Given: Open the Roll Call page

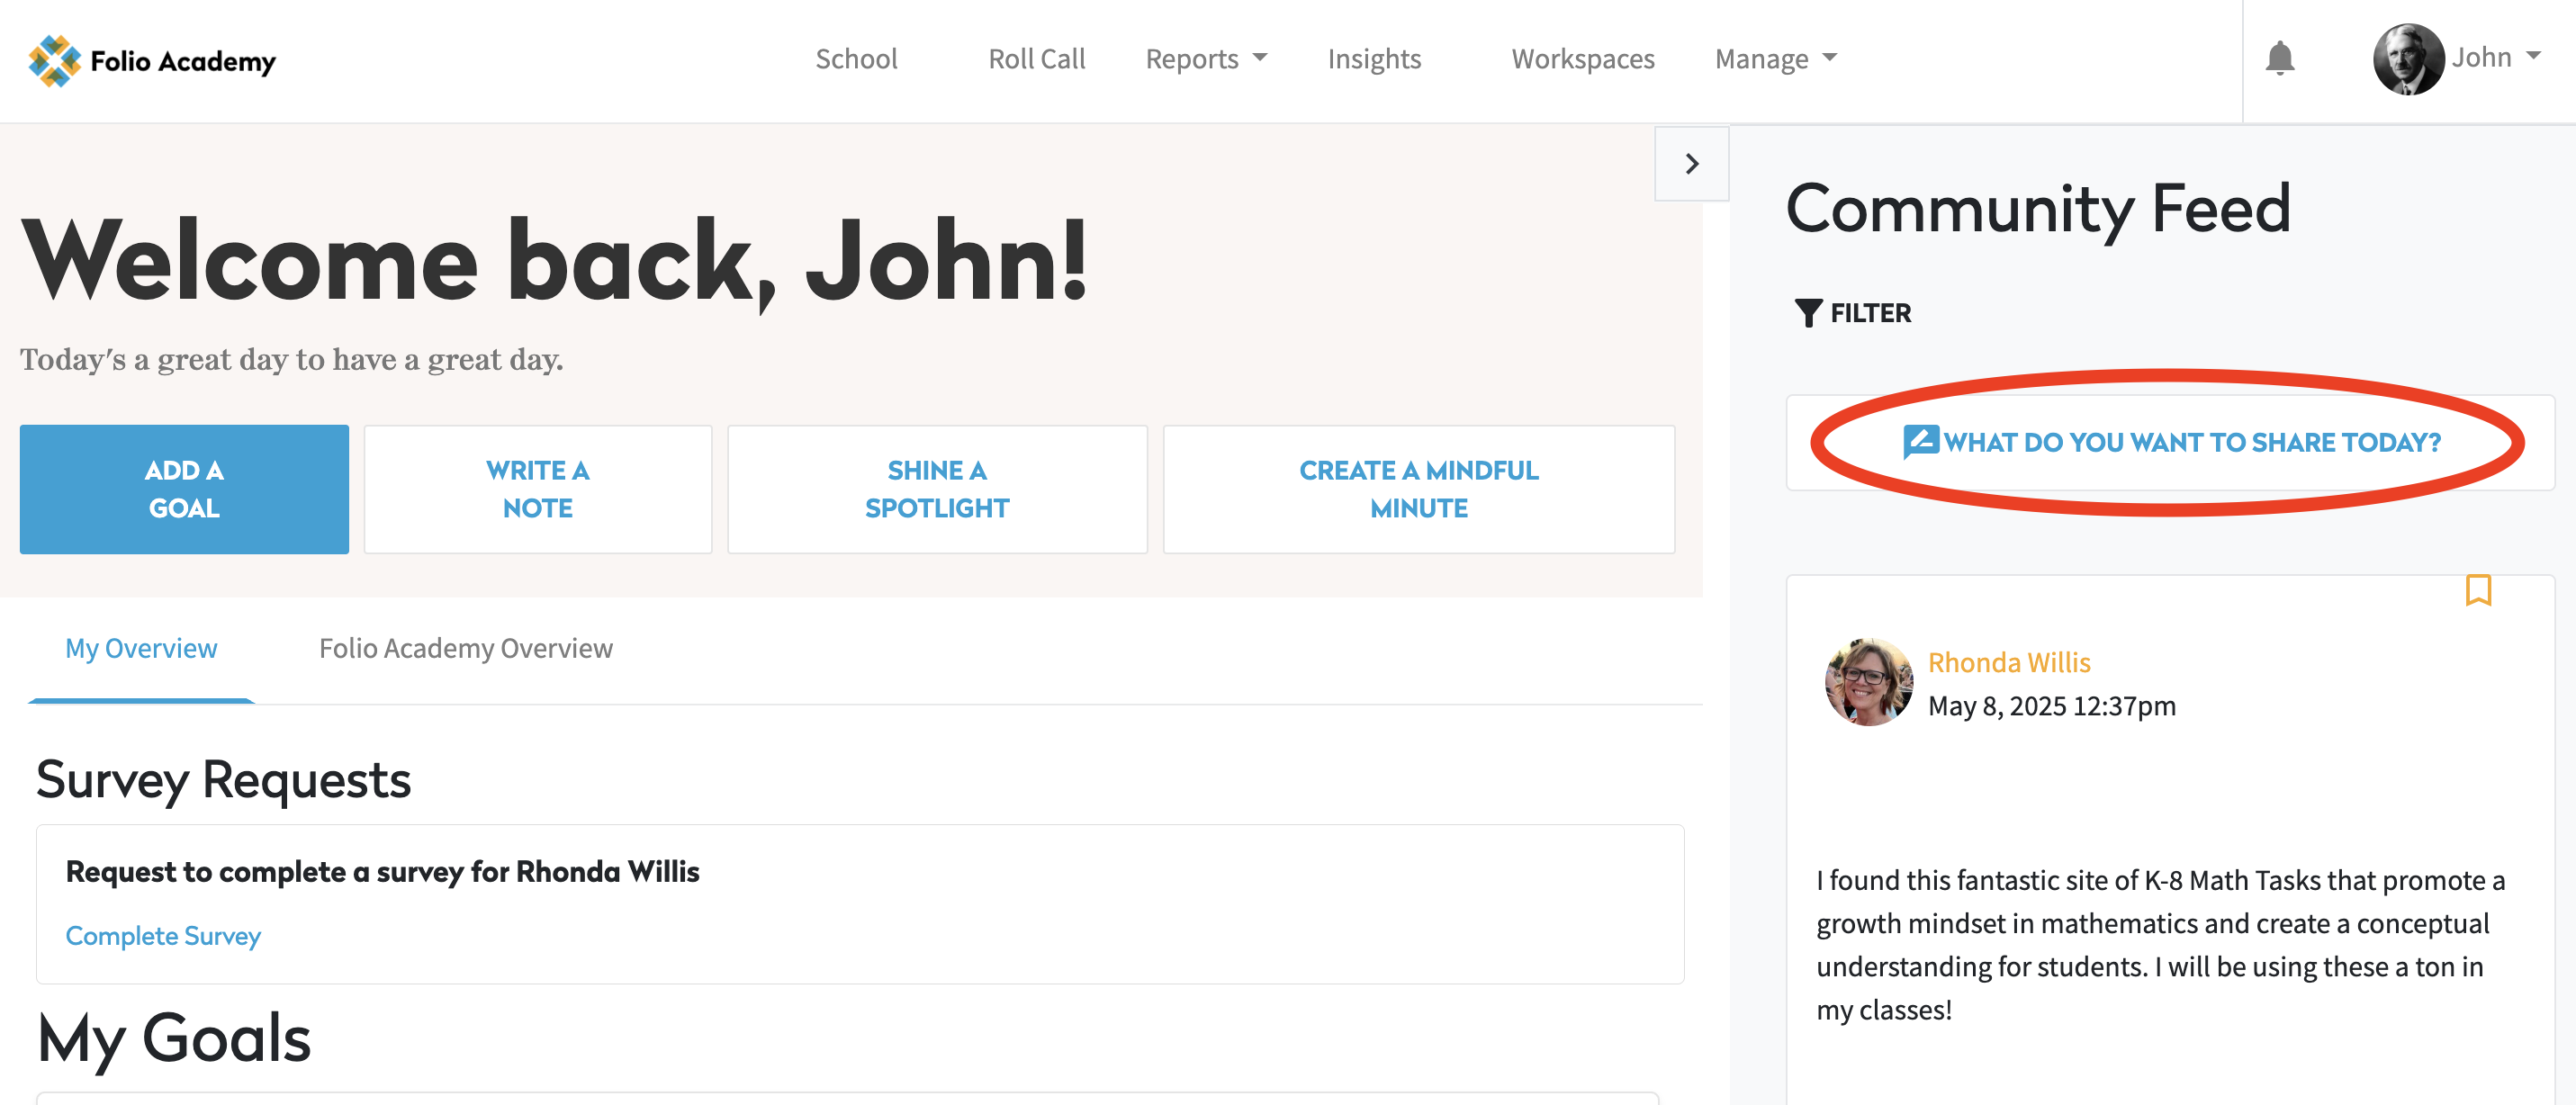Looking at the screenshot, I should tap(1036, 59).
